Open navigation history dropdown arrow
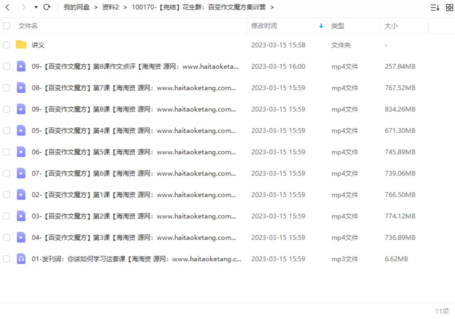Image resolution: width=455 pixels, height=319 pixels. click(x=36, y=7)
